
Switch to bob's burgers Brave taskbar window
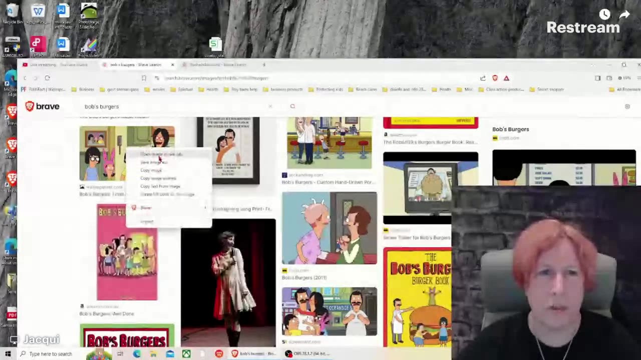click(254, 353)
